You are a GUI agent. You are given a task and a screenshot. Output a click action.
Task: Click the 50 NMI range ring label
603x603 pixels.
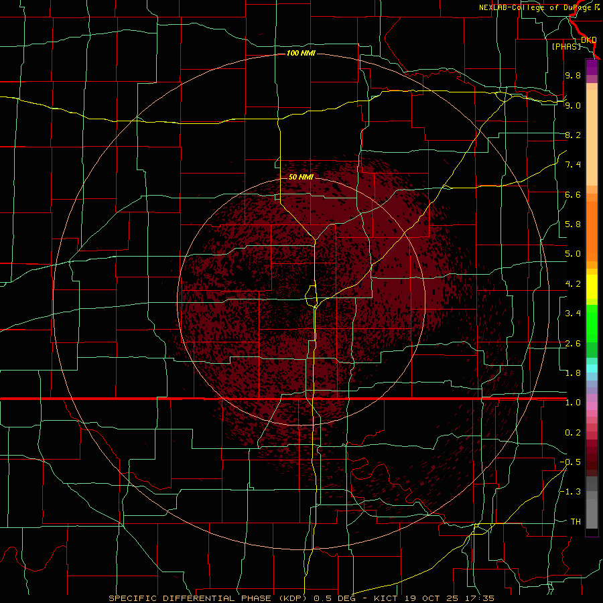tap(301, 177)
